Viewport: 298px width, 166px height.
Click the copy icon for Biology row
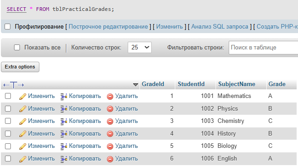pyautogui.click(x=64, y=146)
